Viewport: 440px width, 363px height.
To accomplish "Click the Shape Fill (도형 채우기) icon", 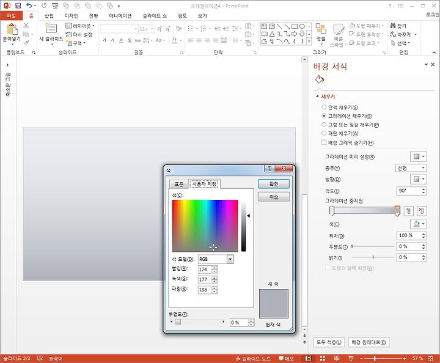I will tap(352, 26).
